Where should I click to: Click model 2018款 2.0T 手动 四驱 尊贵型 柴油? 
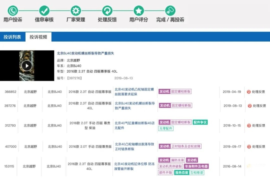point(90,126)
